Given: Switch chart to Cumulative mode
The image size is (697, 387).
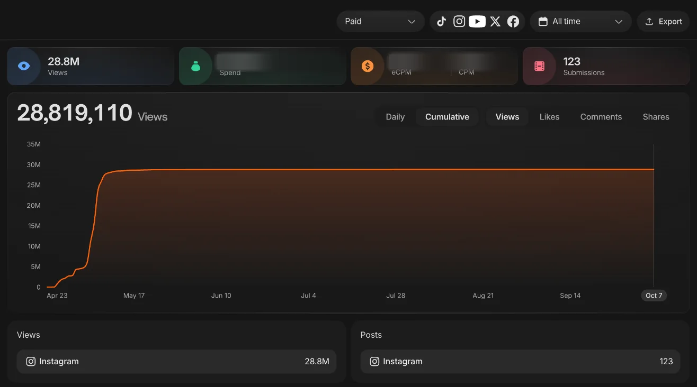Looking at the screenshot, I should coord(447,117).
